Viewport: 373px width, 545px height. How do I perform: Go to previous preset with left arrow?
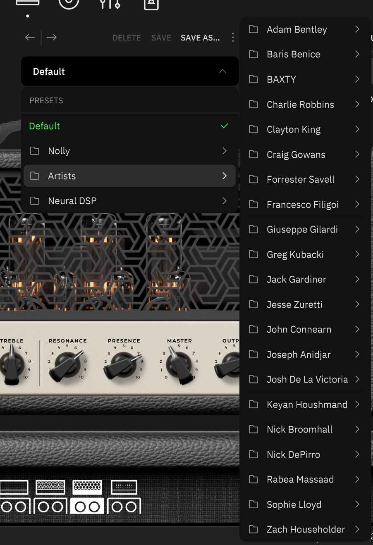click(30, 37)
